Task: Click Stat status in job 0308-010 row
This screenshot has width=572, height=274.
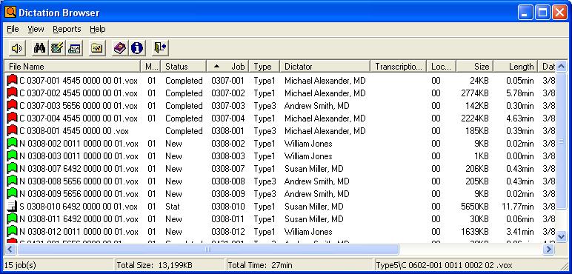Action: pos(172,206)
